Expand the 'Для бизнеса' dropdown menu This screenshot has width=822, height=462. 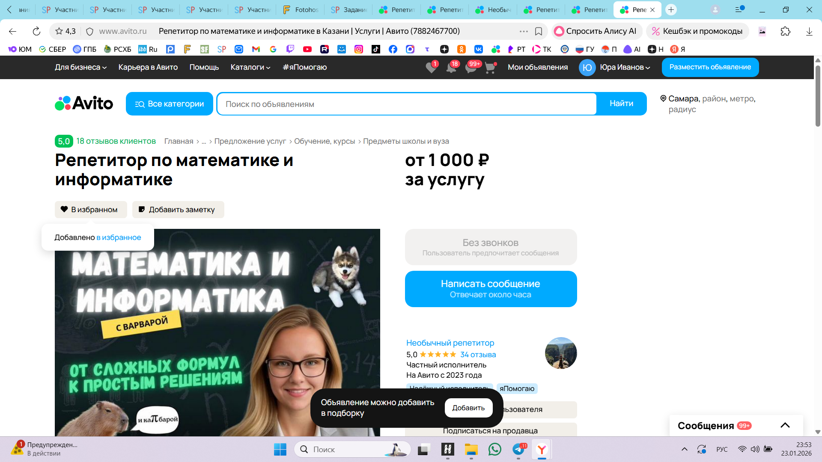[80, 67]
